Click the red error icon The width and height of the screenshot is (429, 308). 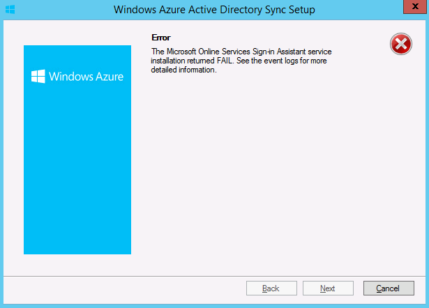[x=401, y=44]
